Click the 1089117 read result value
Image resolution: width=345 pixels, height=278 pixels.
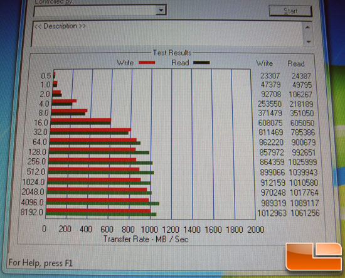[304, 203]
